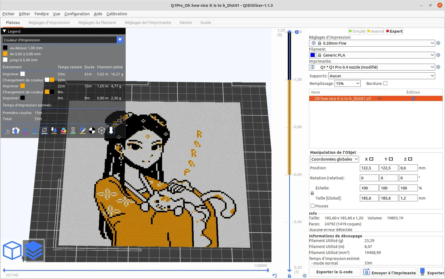Open vertical slider settings gear icon
The image size is (445, 279).
click(x=305, y=276)
